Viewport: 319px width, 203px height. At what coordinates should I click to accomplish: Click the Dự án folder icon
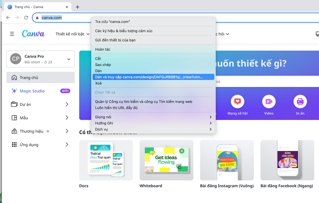14,104
